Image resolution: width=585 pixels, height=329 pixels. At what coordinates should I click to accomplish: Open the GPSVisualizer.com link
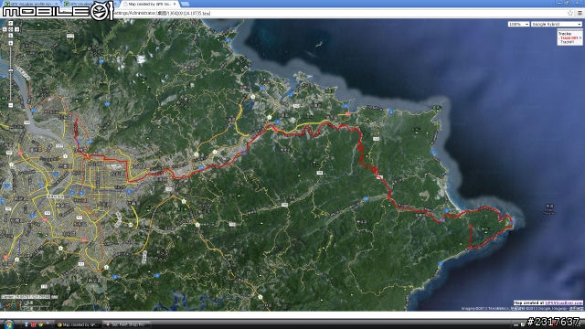click(563, 302)
